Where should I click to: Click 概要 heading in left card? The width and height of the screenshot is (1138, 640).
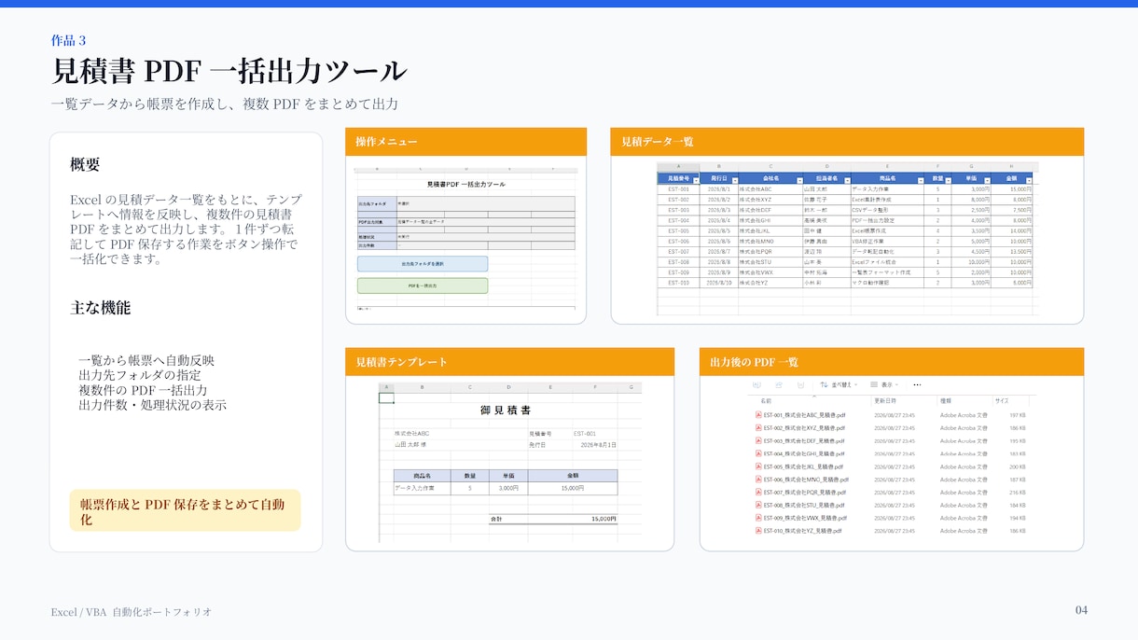pyautogui.click(x=85, y=164)
